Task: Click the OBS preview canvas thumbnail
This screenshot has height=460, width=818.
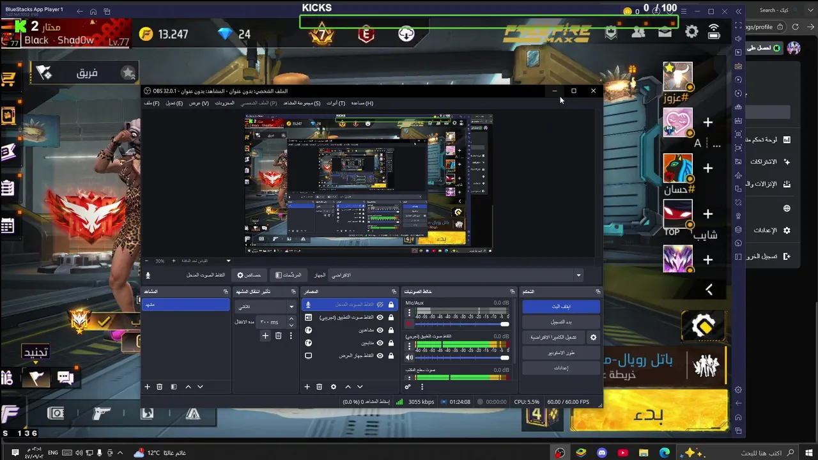Action: point(369,184)
